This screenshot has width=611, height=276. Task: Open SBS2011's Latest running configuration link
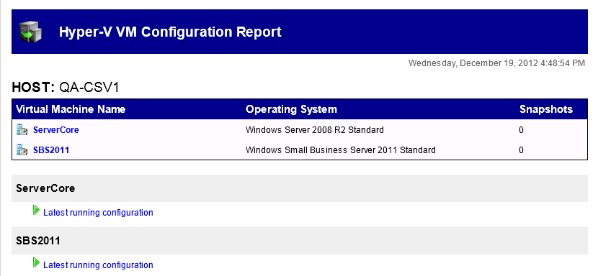pos(98,265)
